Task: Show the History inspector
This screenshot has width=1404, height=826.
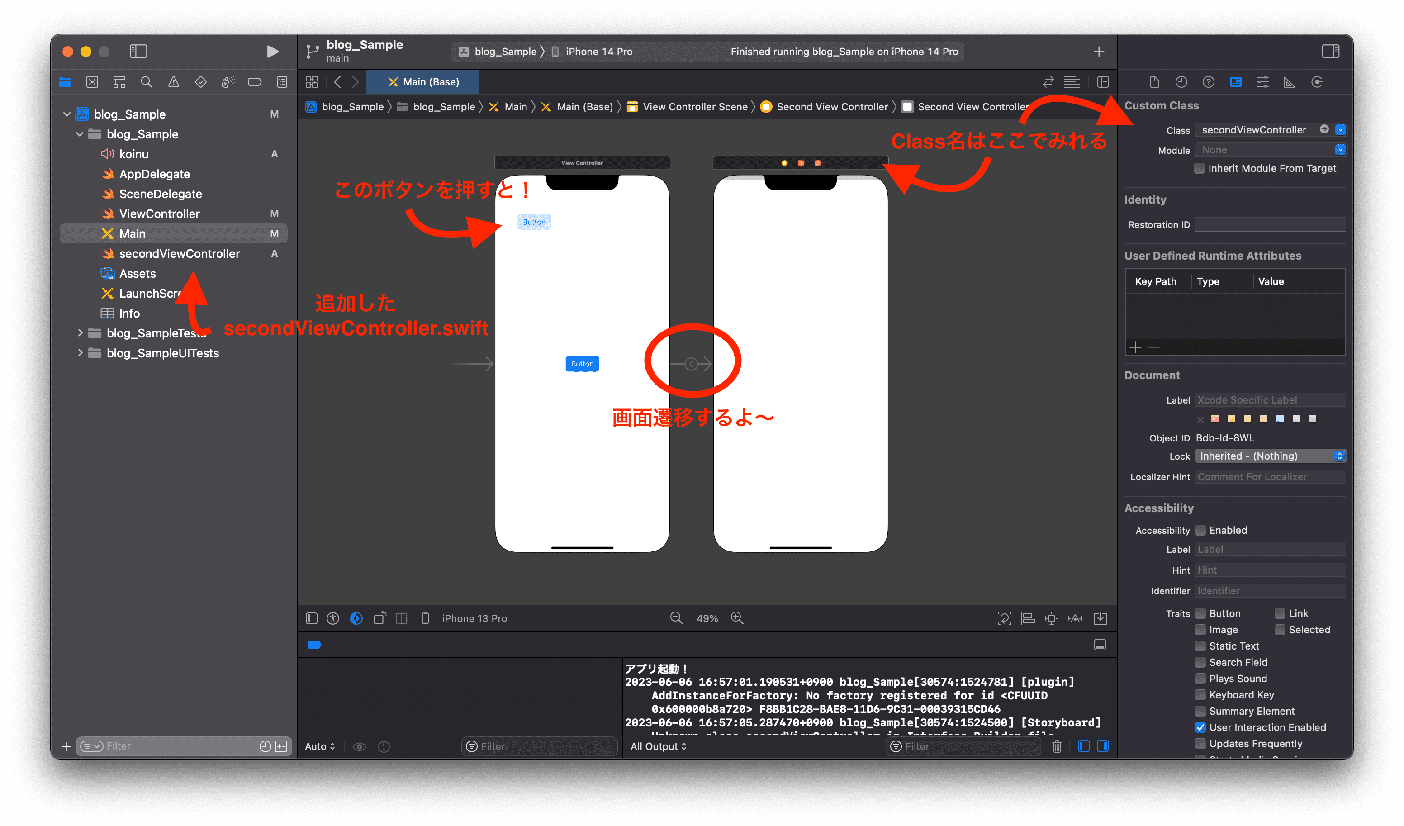Action: point(1181,82)
